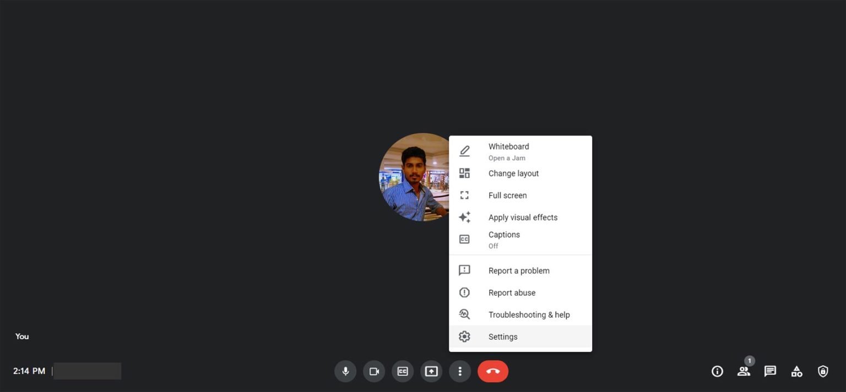Open meeting activities

pyautogui.click(x=796, y=371)
